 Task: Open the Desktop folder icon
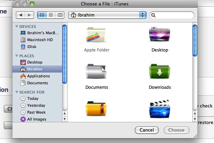(x=160, y=34)
